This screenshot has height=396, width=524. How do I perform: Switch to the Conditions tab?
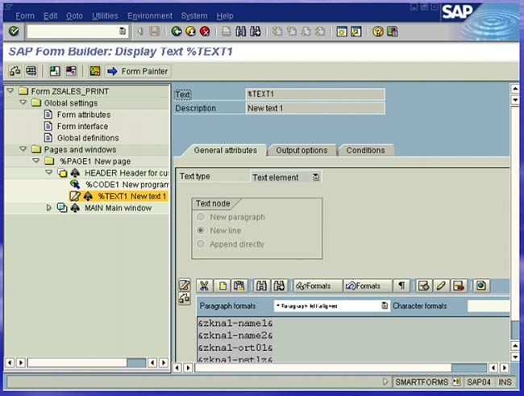pyautogui.click(x=366, y=151)
